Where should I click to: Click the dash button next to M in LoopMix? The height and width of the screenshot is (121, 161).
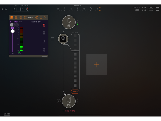click(12, 25)
